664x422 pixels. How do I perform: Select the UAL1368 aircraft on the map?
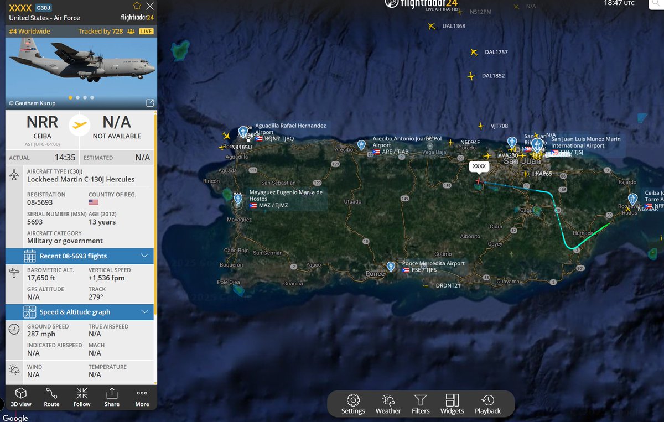pos(432,26)
